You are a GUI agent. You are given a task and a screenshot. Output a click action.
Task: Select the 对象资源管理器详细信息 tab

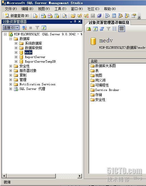109,22
